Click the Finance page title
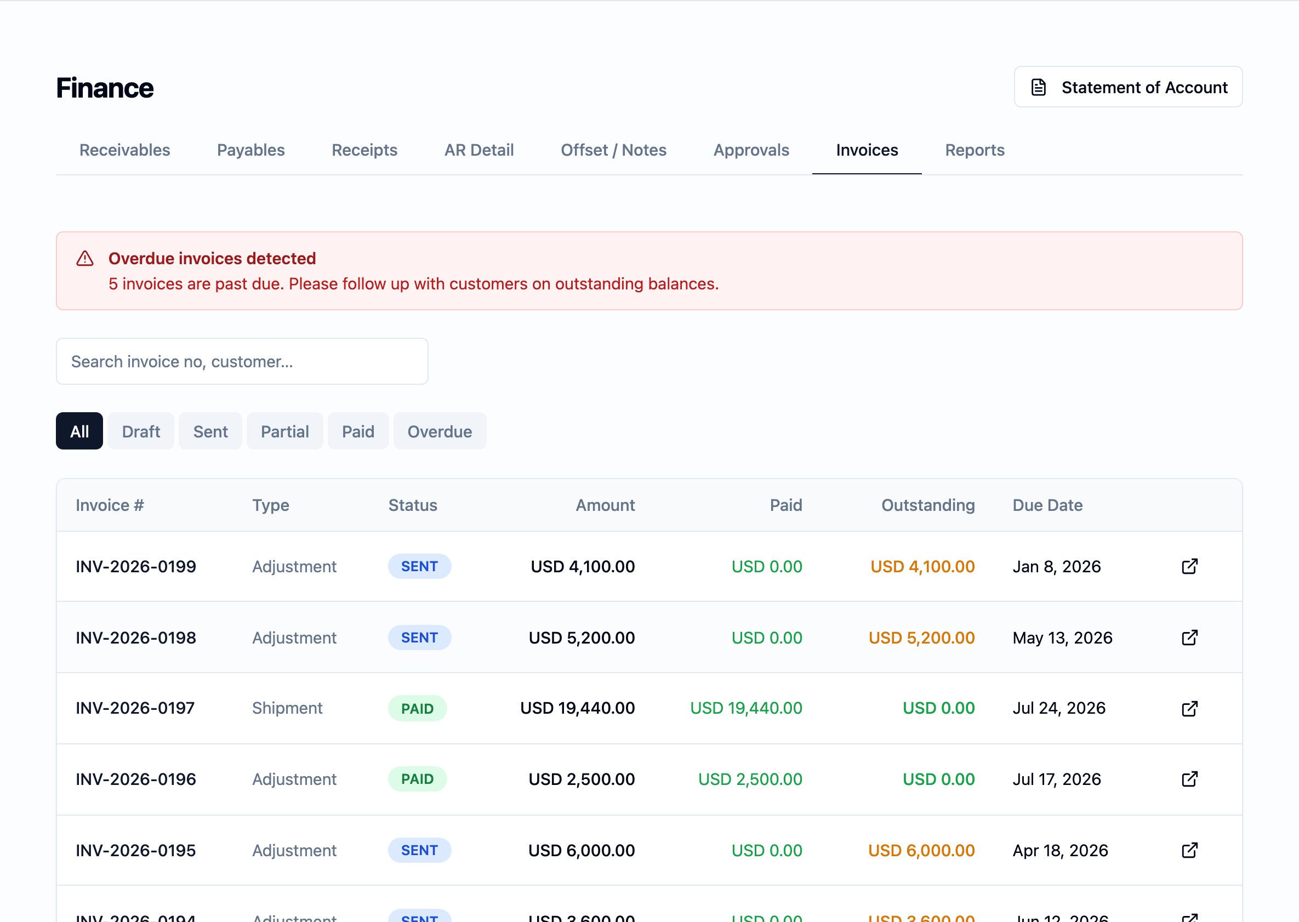 [105, 88]
